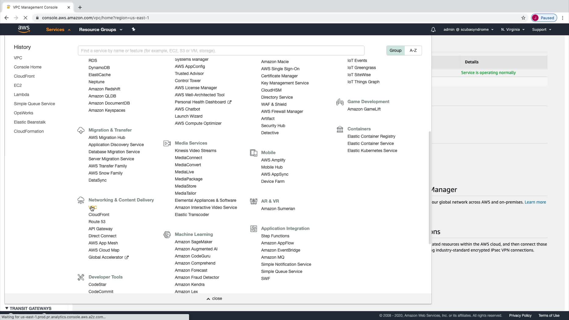This screenshot has width=569, height=320.
Task: Open OpsWorks from History list
Action: (23, 113)
